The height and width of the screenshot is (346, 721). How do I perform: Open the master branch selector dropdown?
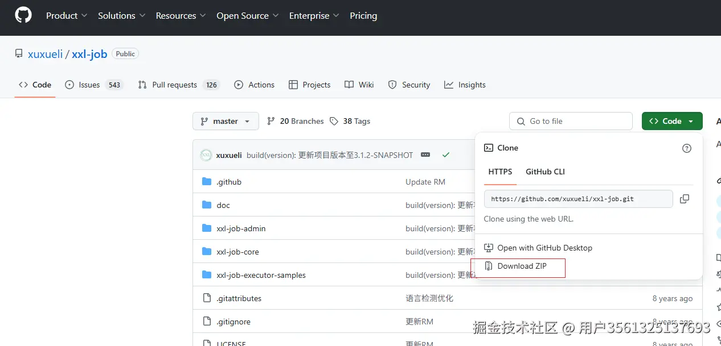(x=226, y=121)
